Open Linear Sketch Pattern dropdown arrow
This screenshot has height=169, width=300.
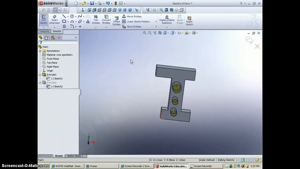coord(156,22)
